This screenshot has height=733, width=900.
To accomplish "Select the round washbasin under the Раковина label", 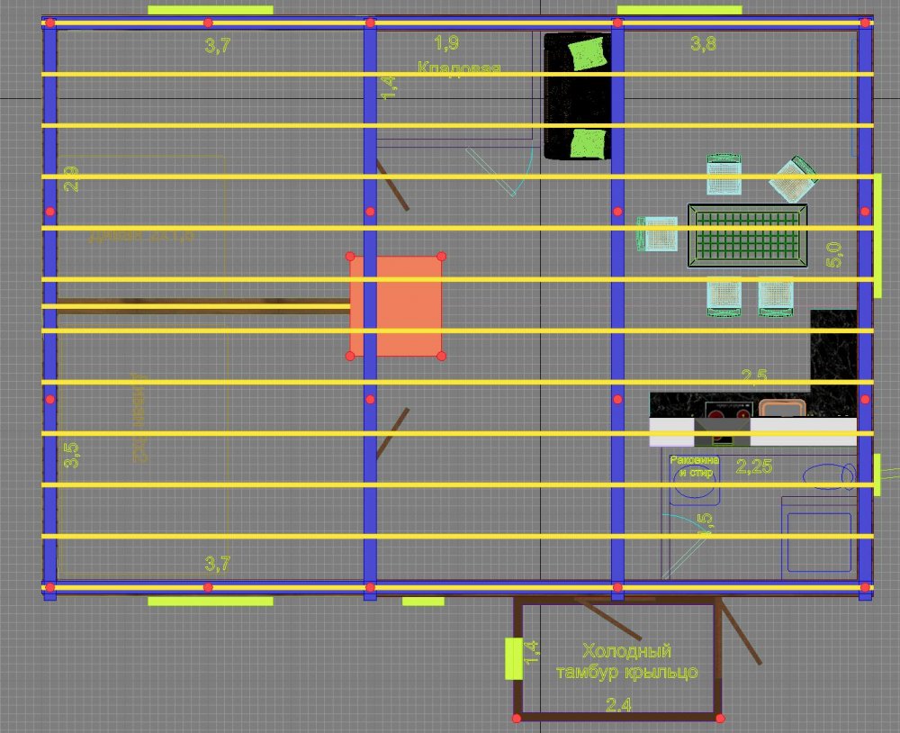I will point(695,488).
